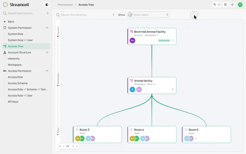Open the Animal facility card options menu
Viewport: 246px width, 154px height.
(x=173, y=90)
